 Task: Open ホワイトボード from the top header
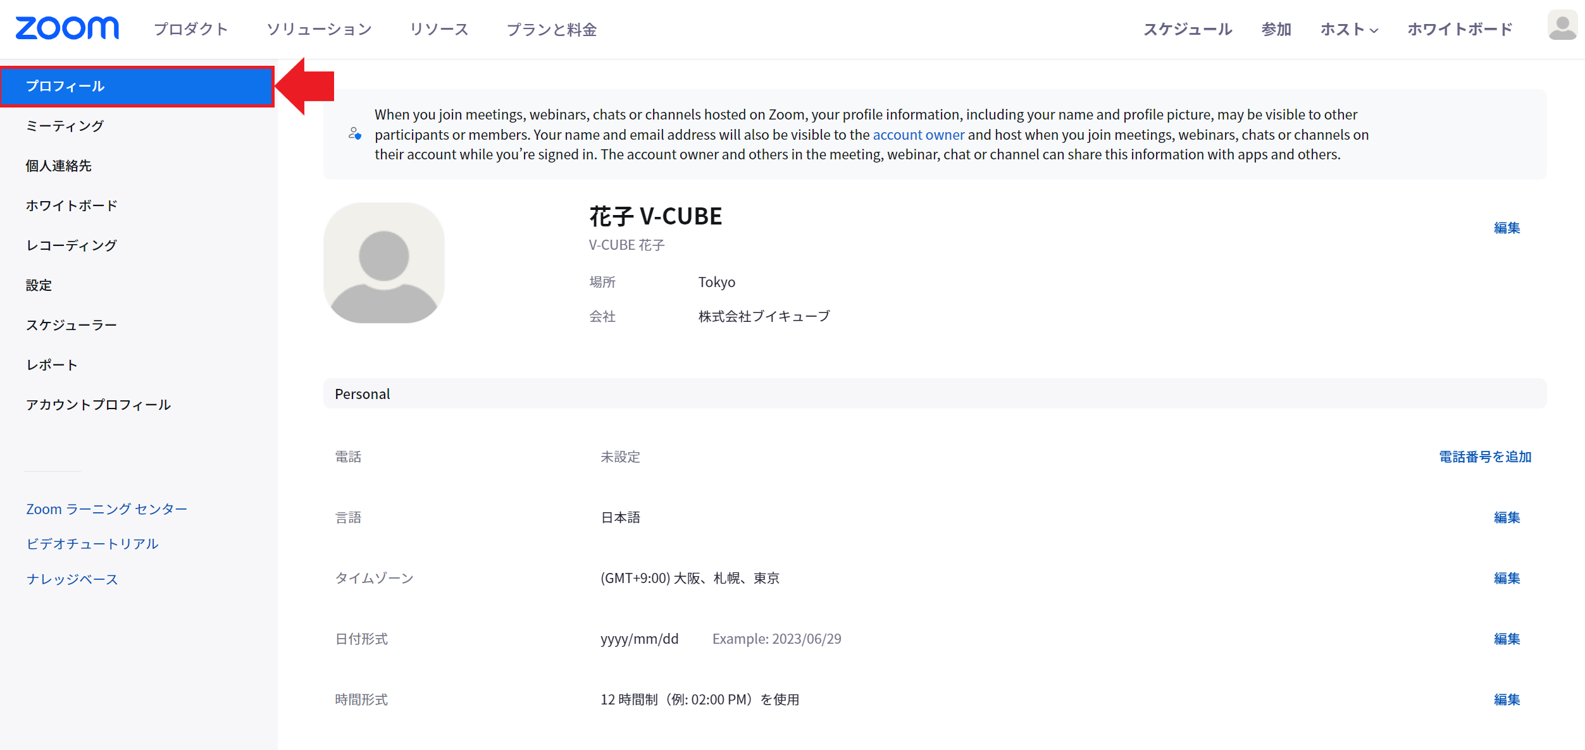(1460, 29)
